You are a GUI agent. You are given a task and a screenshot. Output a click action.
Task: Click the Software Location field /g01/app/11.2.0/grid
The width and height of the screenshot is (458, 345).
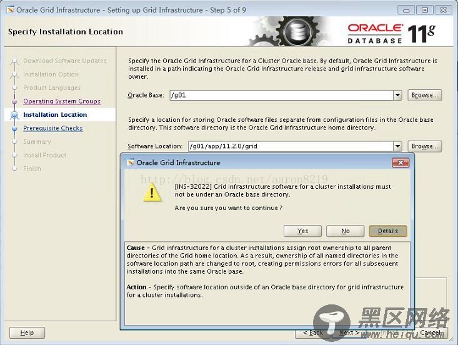pyautogui.click(x=291, y=146)
